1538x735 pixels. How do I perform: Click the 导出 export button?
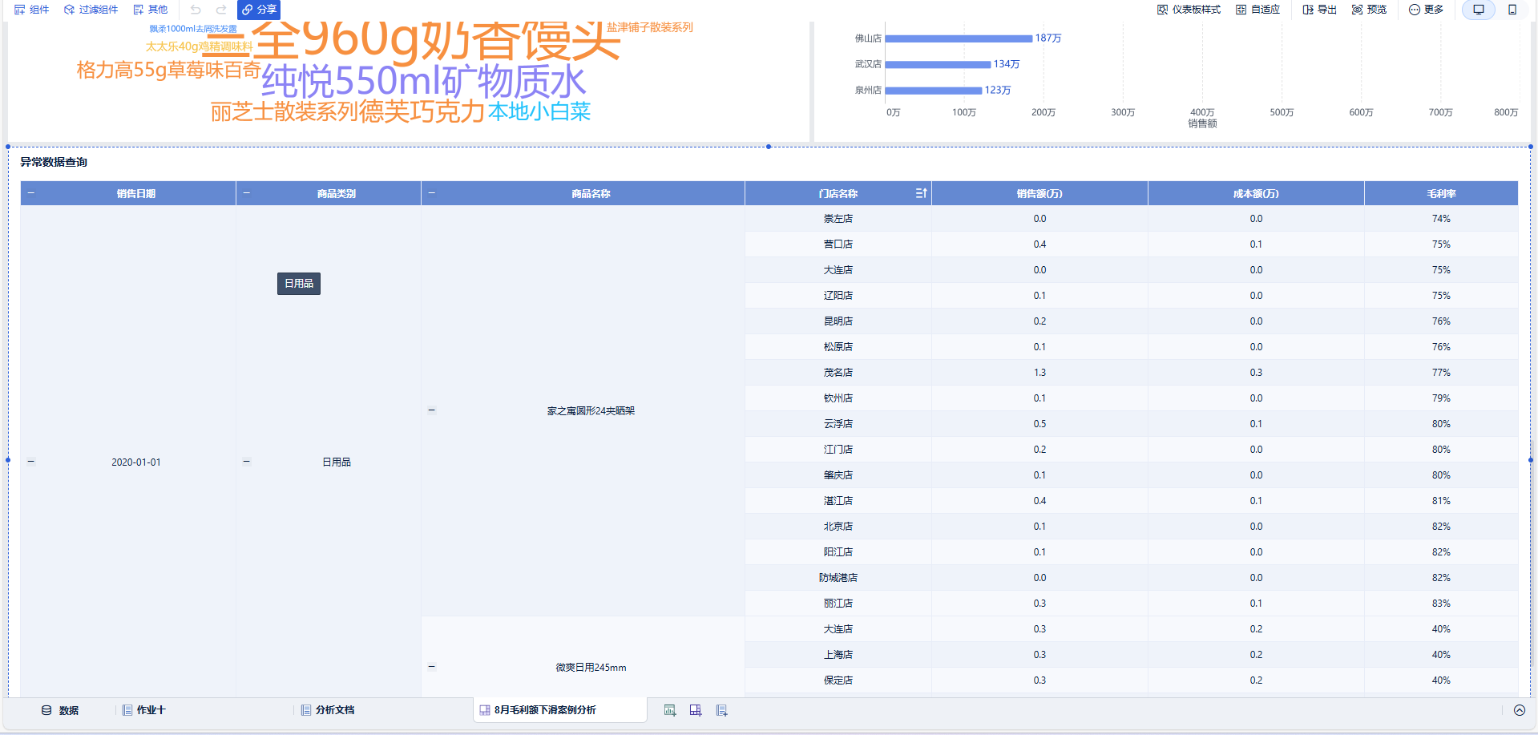pyautogui.click(x=1319, y=10)
